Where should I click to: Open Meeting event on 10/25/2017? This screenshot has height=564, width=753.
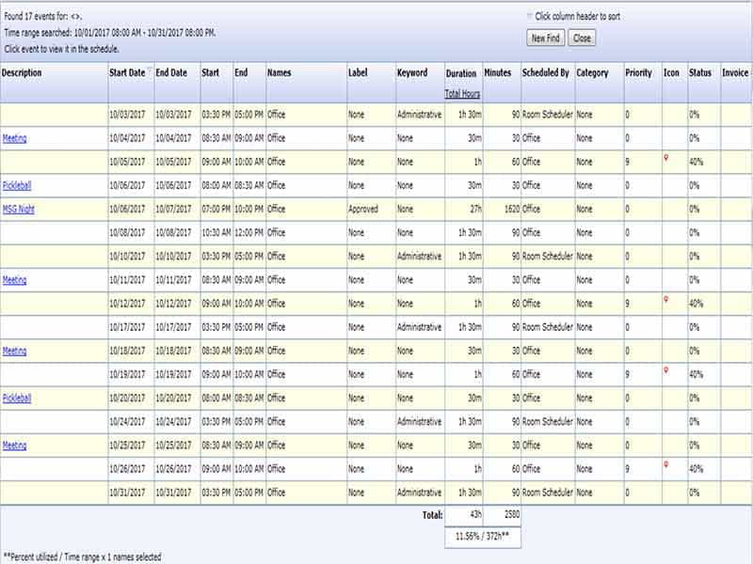pos(14,446)
